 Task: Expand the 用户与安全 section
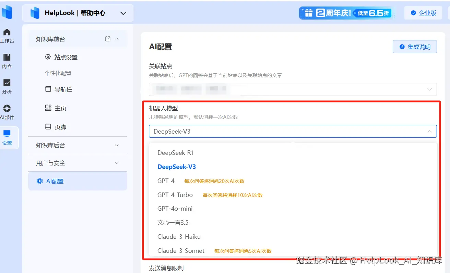pos(78,163)
